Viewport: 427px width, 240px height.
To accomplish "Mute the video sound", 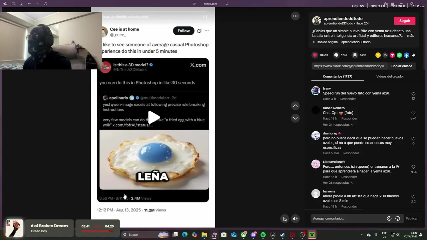I will (295, 219).
